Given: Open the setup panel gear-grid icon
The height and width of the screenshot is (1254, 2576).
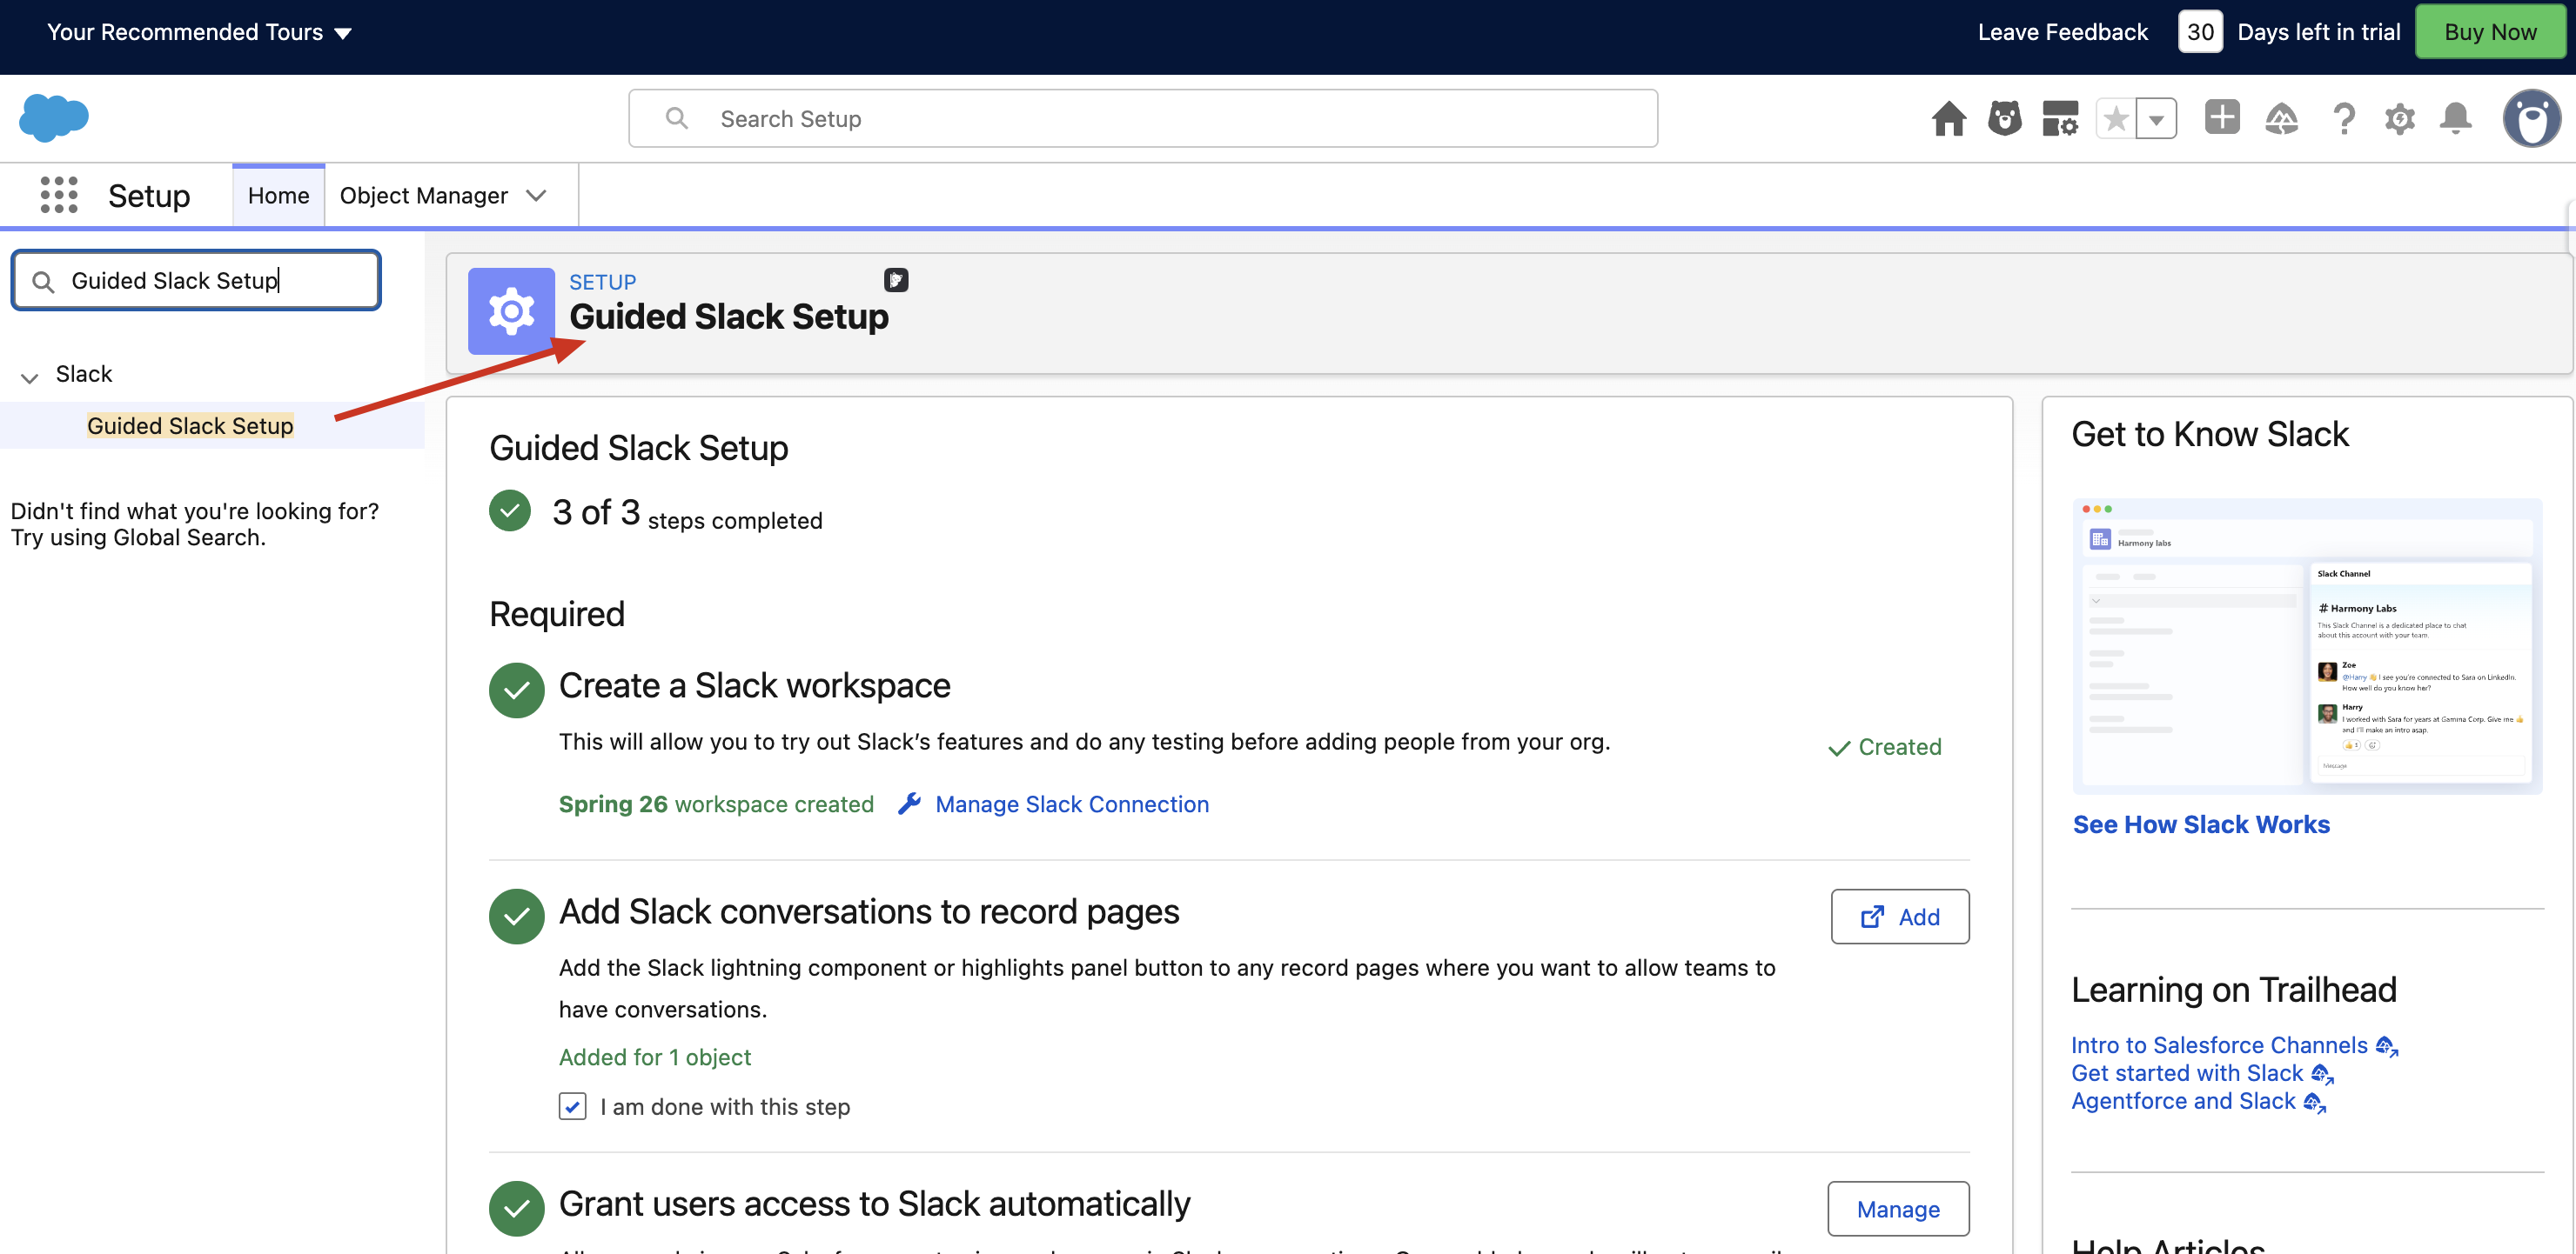Looking at the screenshot, I should point(2060,118).
